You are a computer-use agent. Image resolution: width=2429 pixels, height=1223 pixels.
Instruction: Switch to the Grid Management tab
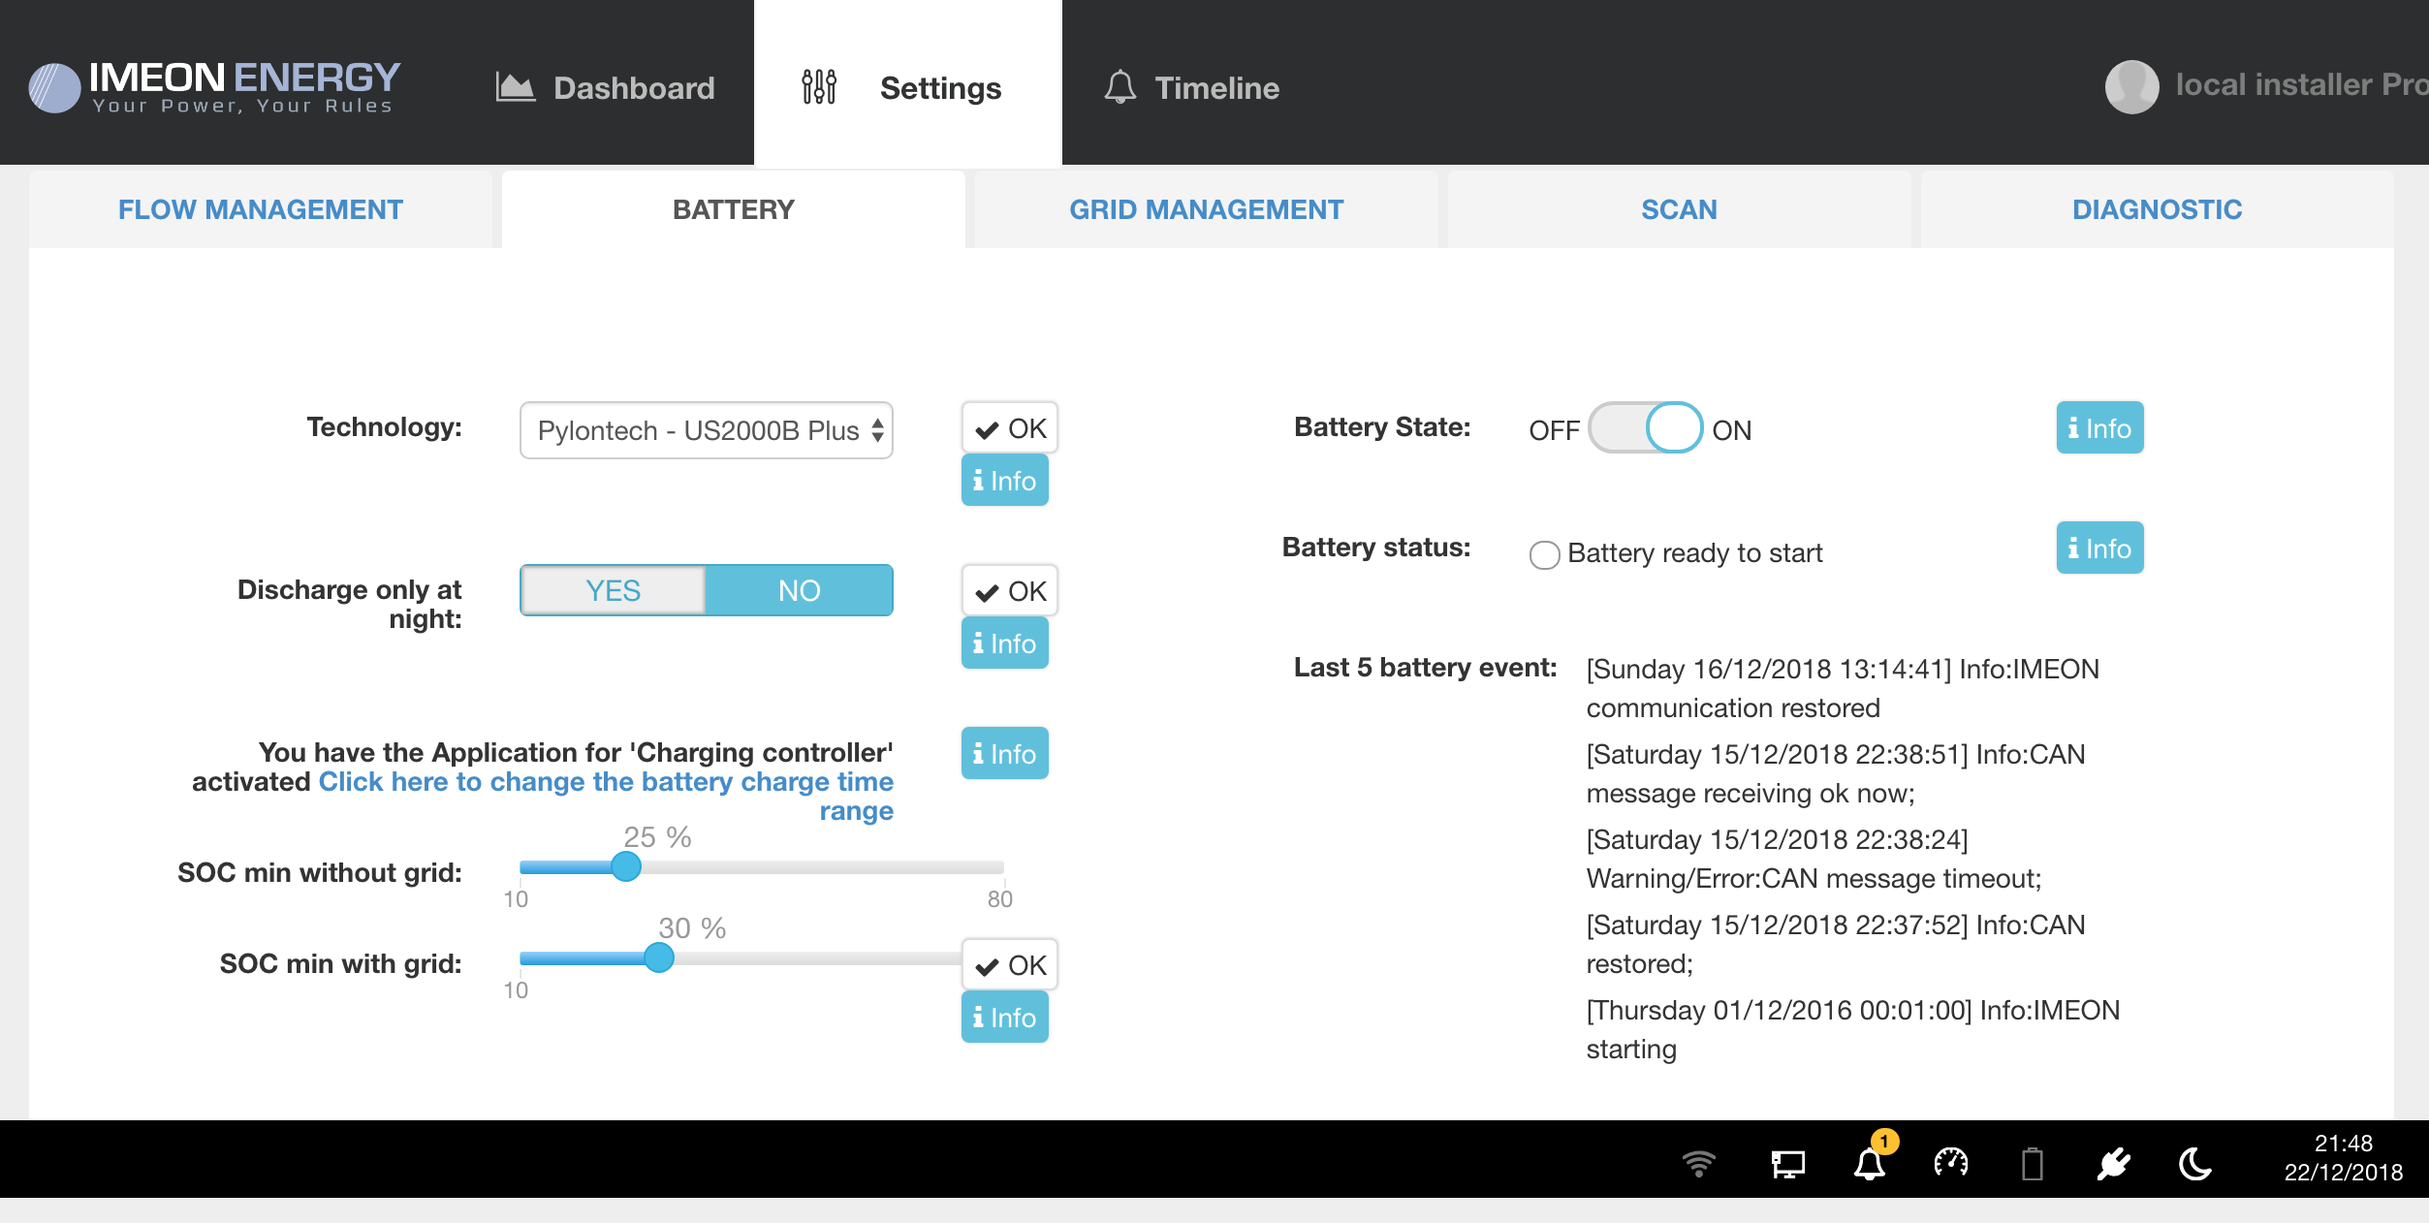1206,209
